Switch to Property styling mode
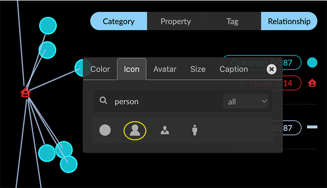The width and height of the screenshot is (327, 188). pos(175,21)
